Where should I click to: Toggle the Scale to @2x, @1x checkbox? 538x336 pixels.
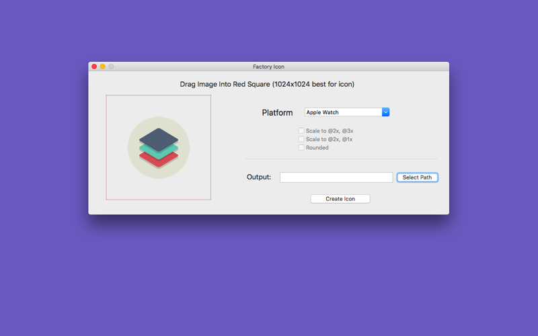(301, 139)
